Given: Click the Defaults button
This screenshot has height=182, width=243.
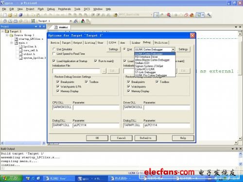Looking at the screenshot, I should click(145, 138).
